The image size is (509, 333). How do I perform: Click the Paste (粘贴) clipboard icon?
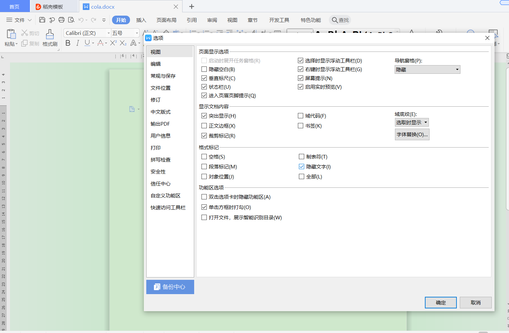pos(11,34)
